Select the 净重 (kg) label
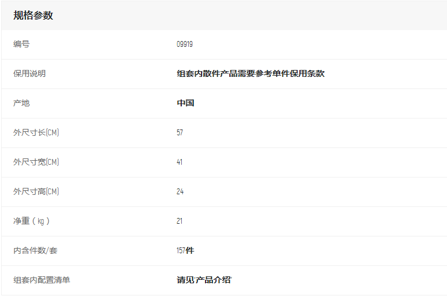This screenshot has width=447, height=307. (31, 221)
